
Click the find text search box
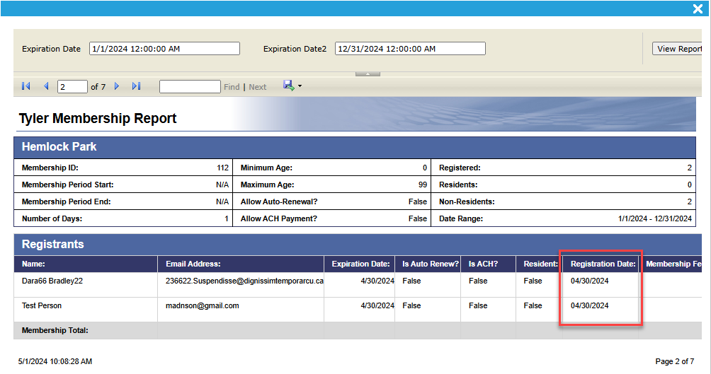(x=190, y=87)
